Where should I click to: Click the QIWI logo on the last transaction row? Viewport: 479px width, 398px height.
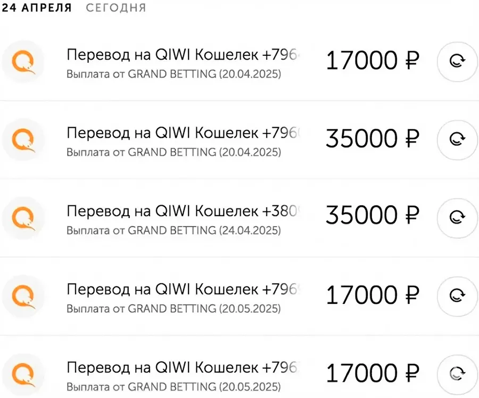pyautogui.click(x=23, y=373)
